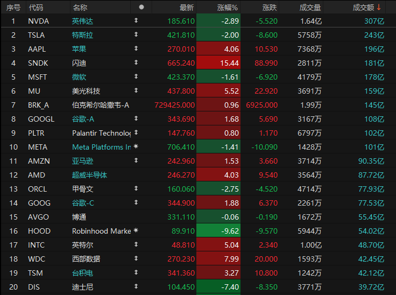Open the Meta Platforms stock link
This screenshot has width=396, height=295.
coord(102,147)
